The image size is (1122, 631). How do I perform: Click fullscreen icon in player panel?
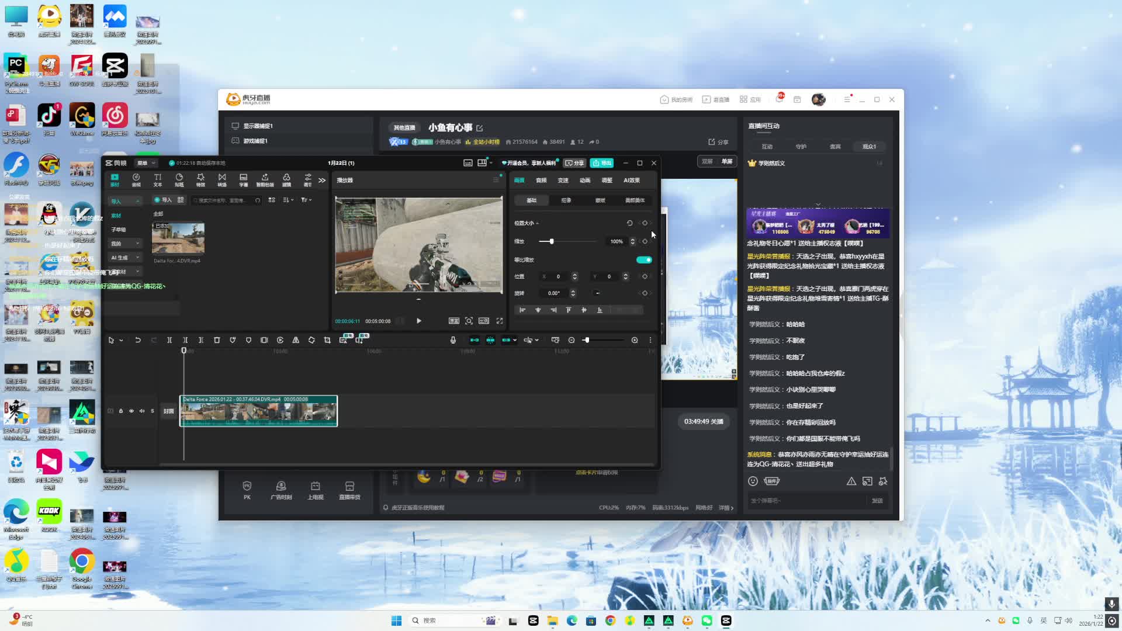coord(500,321)
